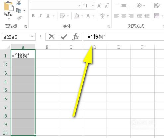Screen dimensions: 164x138
Task: Toggle Italic formatting
Action: tap(41, 16)
